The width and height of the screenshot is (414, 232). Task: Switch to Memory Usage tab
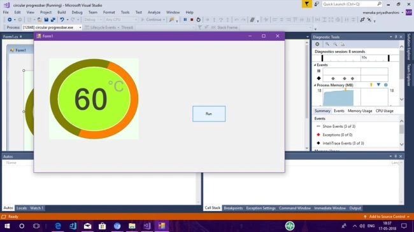[x=360, y=111]
